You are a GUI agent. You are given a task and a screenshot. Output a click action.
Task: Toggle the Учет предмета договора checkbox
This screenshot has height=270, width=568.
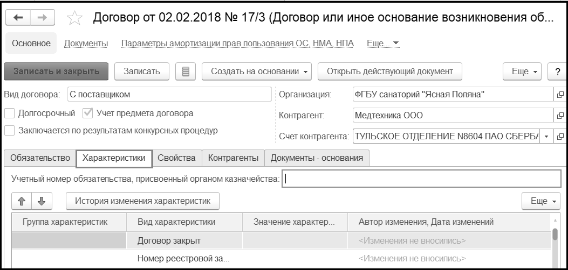pyautogui.click(x=87, y=113)
